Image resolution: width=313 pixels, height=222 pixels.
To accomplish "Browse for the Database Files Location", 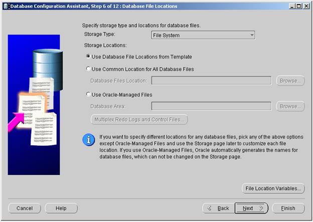I will coord(290,81).
